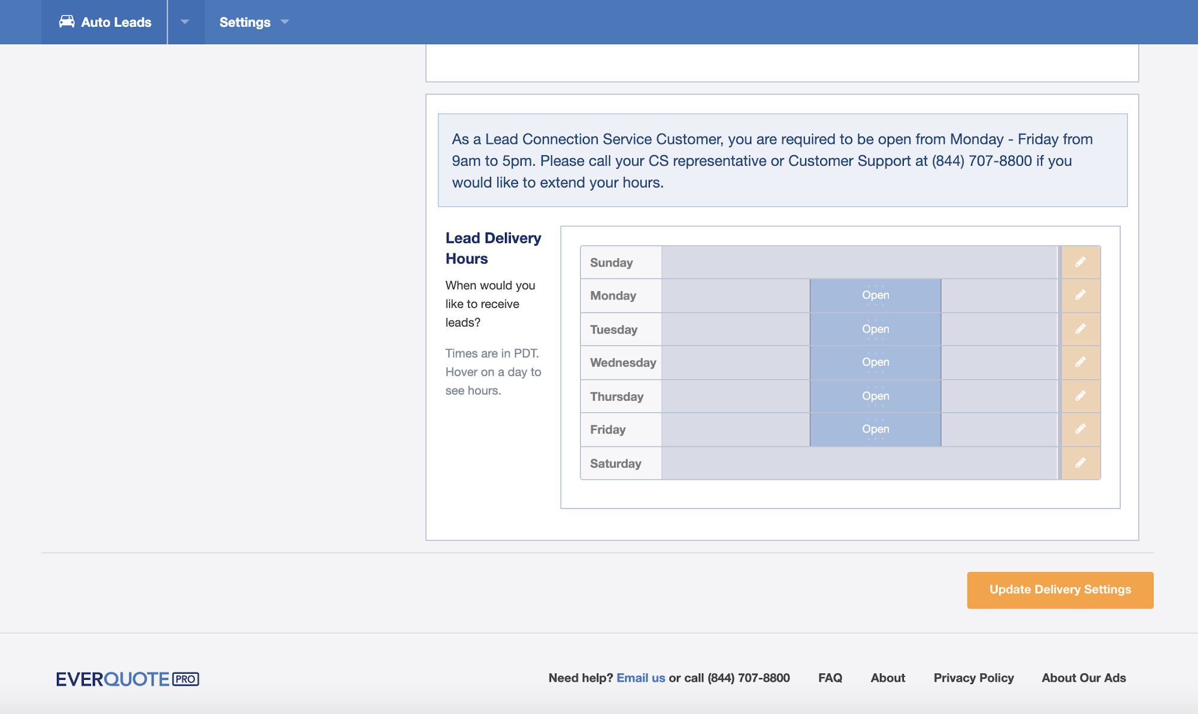Go to the FAQ page

coord(830,678)
